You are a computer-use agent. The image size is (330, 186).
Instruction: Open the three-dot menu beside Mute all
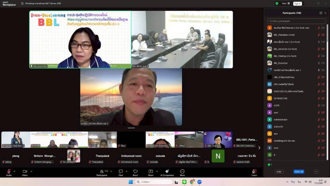316,171
